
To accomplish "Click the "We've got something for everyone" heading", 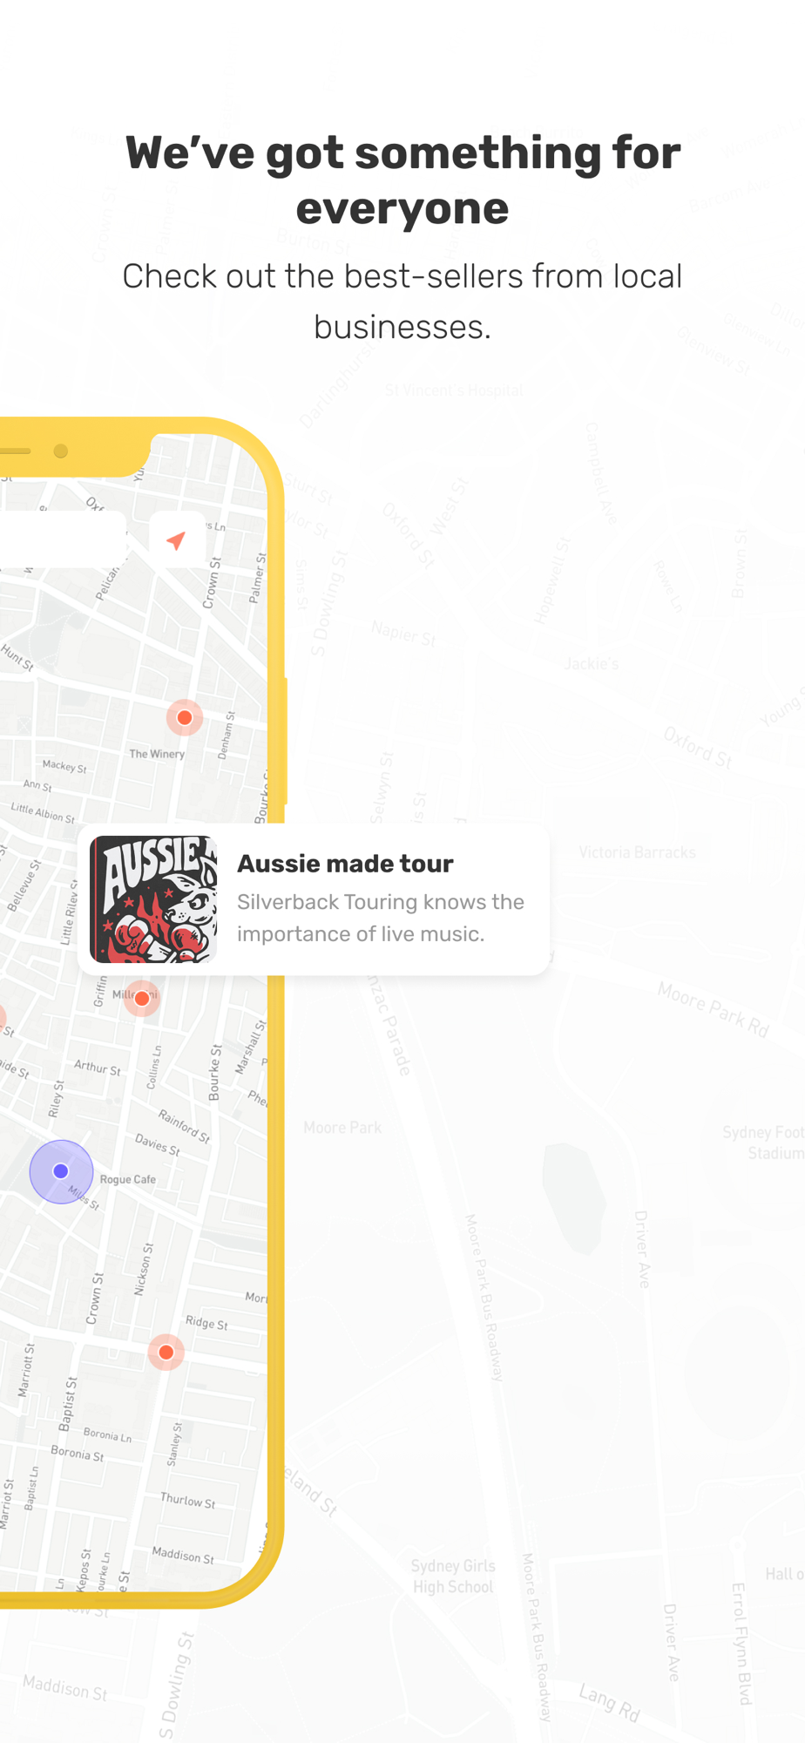I will click(x=402, y=180).
